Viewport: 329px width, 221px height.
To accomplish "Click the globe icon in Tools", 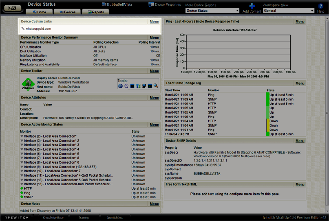I will [x=120, y=86].
